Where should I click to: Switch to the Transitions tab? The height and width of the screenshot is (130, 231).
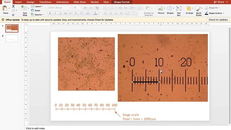(x=45, y=2)
